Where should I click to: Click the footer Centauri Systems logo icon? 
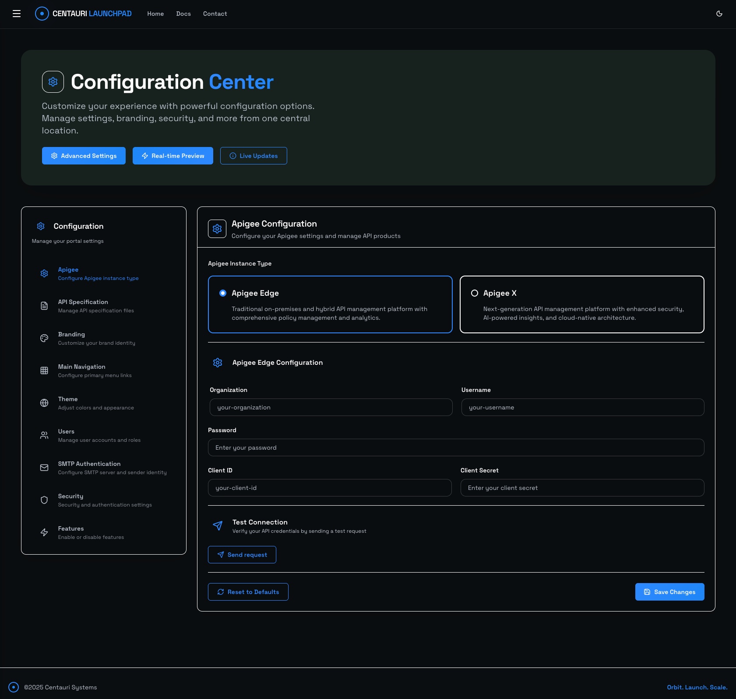(14, 687)
